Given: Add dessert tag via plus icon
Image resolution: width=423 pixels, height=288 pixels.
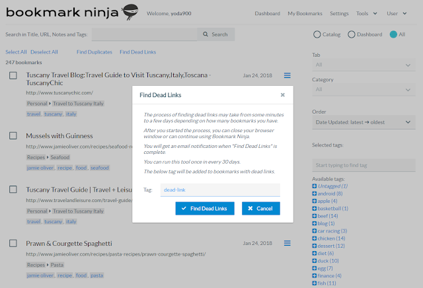Looking at the screenshot, I should 315,246.
